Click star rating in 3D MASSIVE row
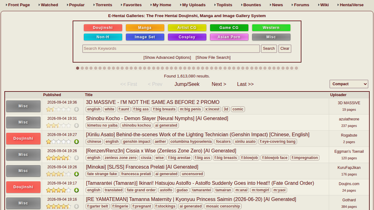 point(59,109)
